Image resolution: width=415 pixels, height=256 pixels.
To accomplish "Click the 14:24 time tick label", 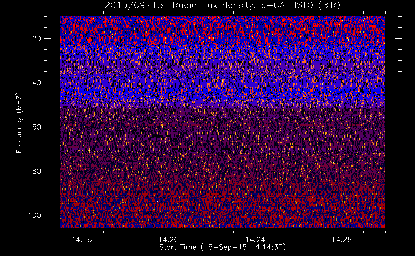I will 255,240.
